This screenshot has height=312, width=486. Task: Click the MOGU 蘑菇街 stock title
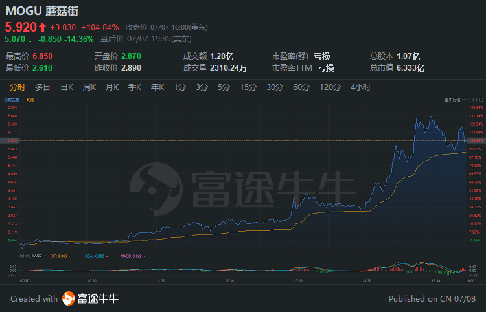[x=42, y=11]
